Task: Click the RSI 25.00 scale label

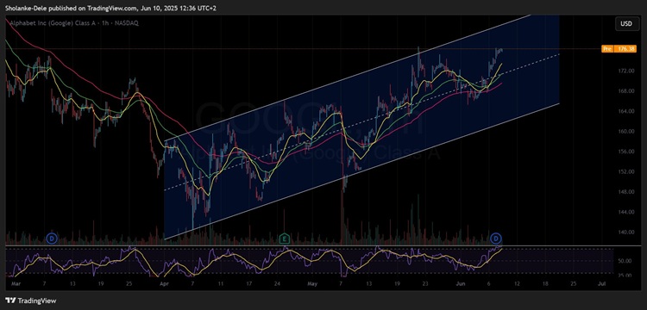Action: [625, 275]
